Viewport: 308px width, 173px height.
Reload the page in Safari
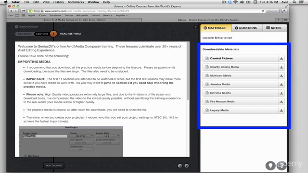[263, 11]
